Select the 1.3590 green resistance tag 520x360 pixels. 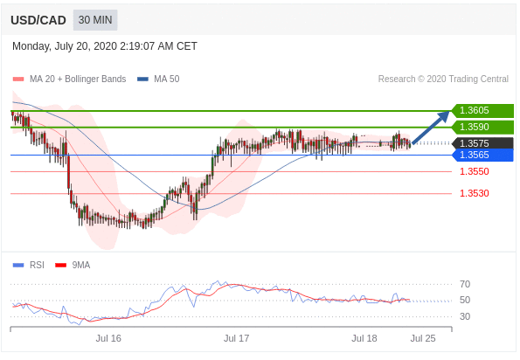[482, 127]
